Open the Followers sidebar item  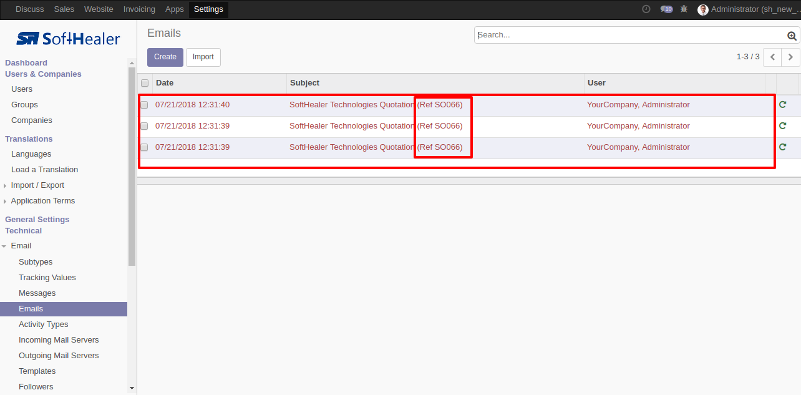(36, 387)
